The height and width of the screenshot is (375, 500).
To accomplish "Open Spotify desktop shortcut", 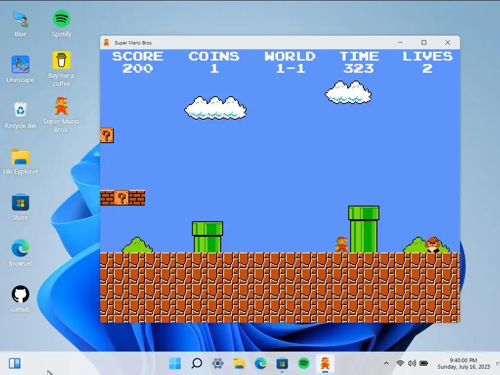I will coord(61,24).
